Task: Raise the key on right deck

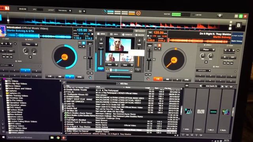Action: click(159, 49)
